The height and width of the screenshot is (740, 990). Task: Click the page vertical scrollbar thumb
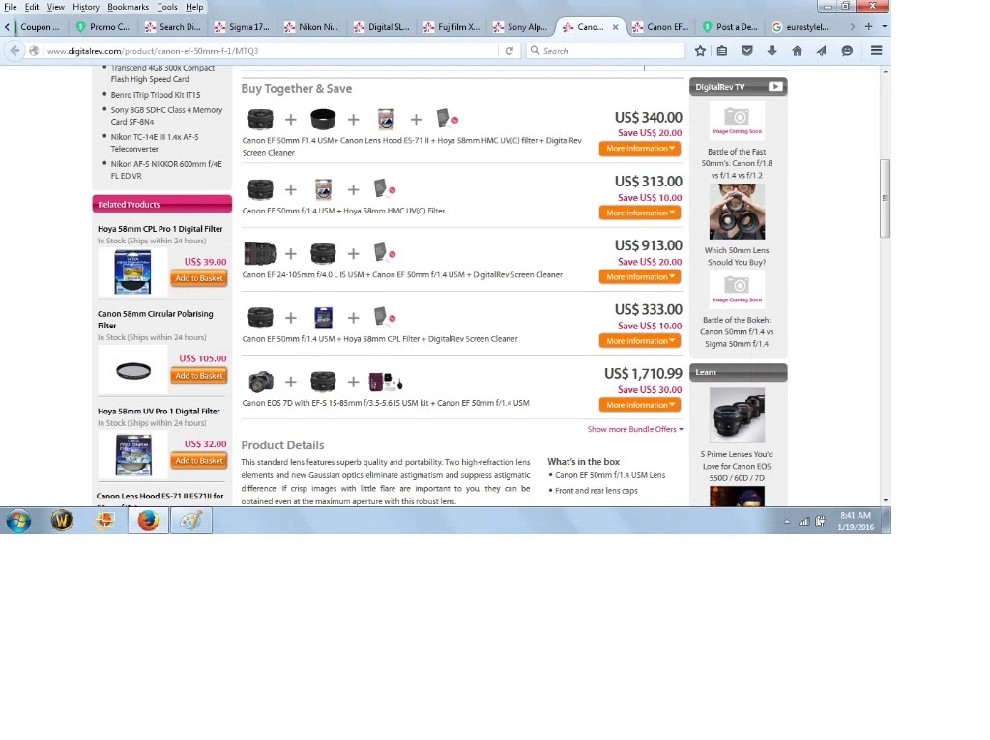886,198
